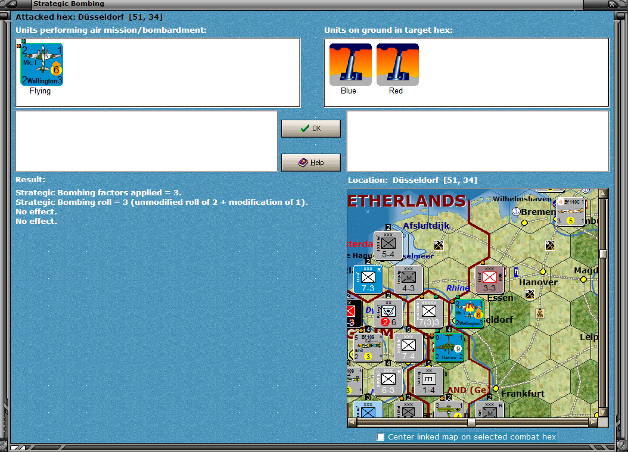
Task: Click the Strategic Bombing factors applied line
Action: (x=98, y=192)
